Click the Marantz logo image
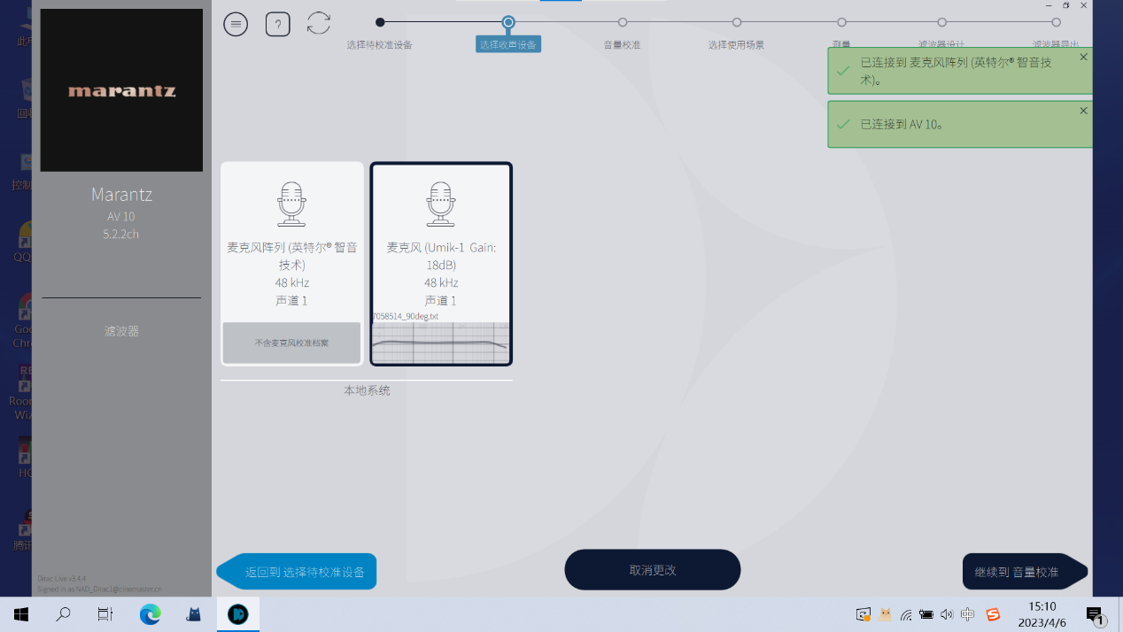 [x=121, y=90]
